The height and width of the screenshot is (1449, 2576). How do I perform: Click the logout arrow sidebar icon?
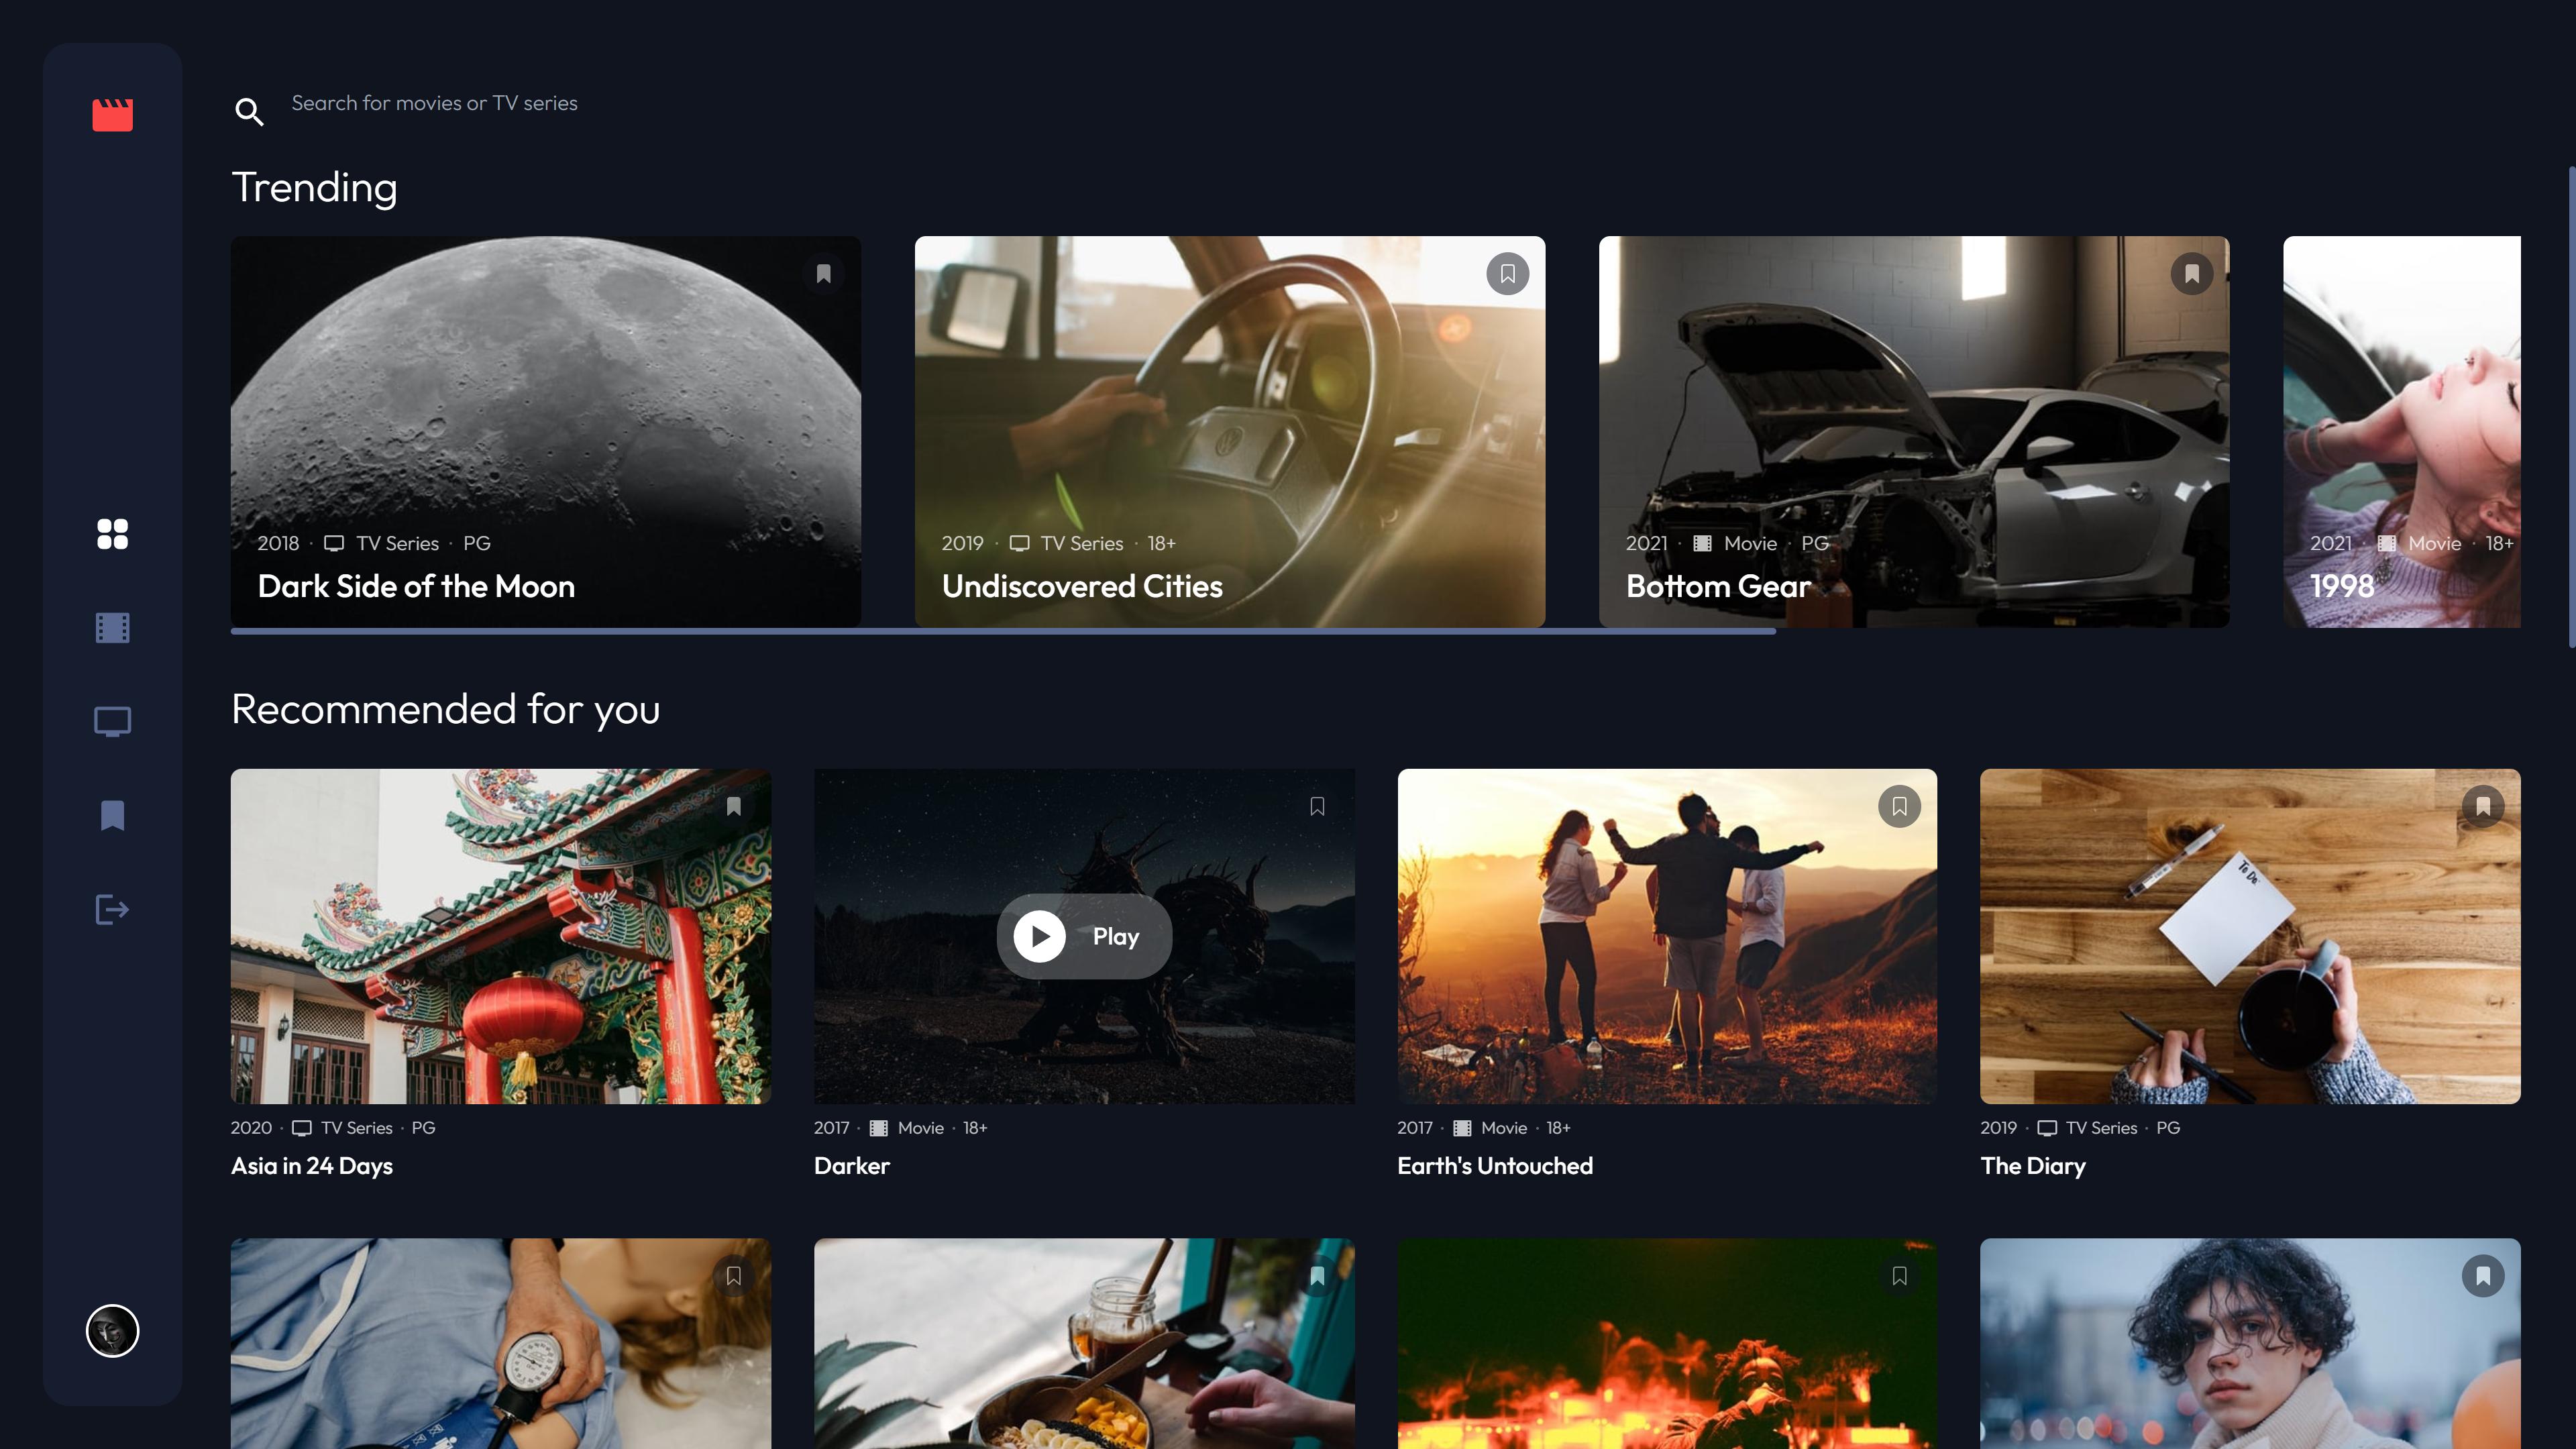112,910
